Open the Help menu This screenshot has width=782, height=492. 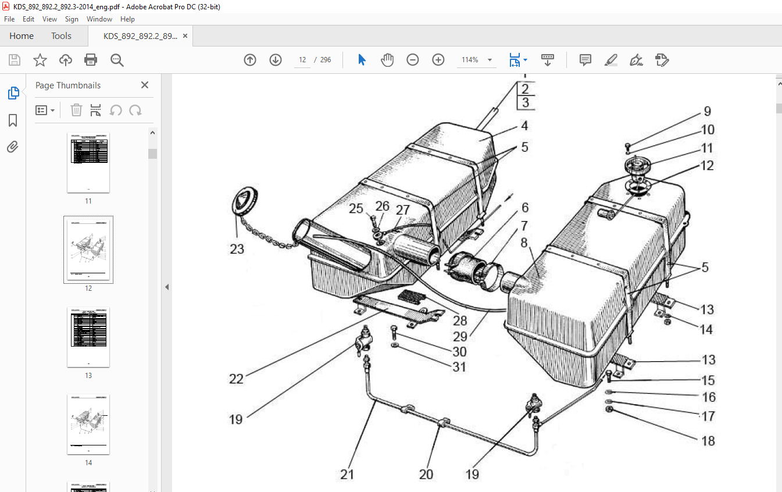pyautogui.click(x=127, y=19)
